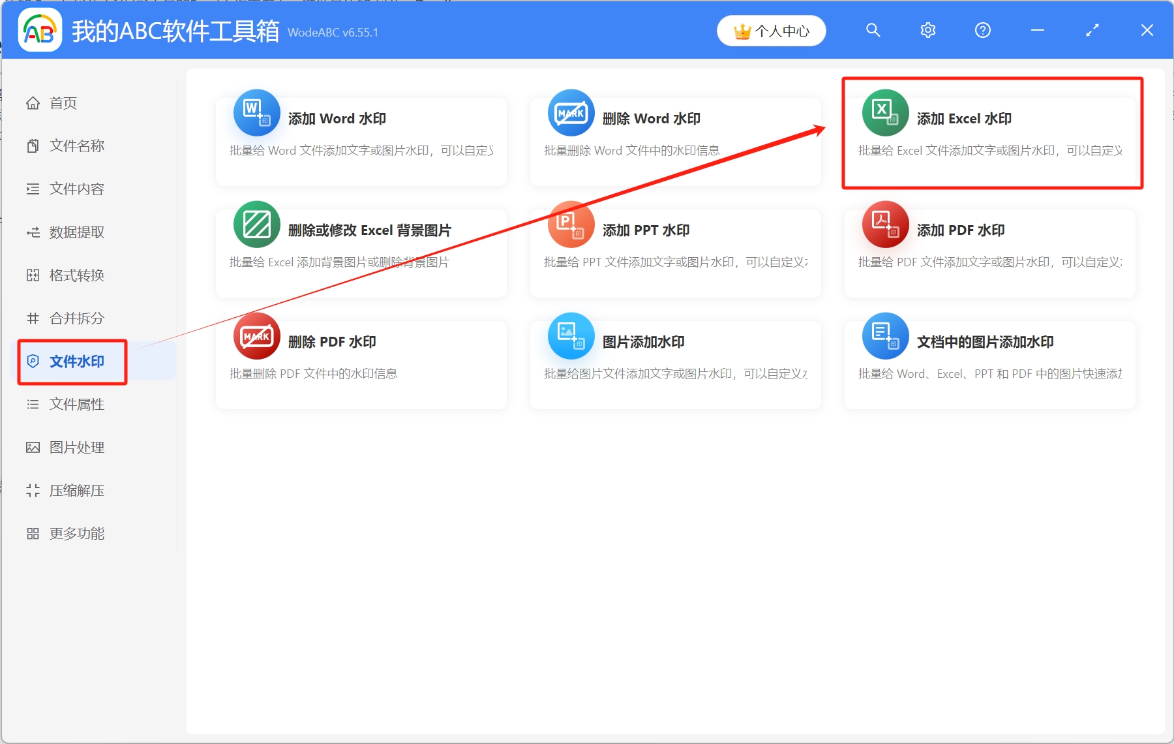Open the search magnifier icon
Viewport: 1174px width, 744px height.
873,30
